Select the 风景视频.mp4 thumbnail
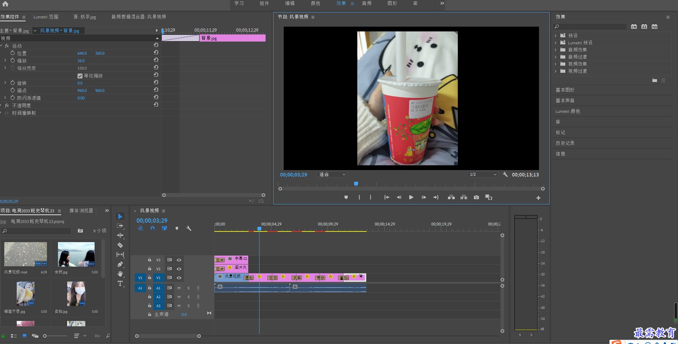678x344 pixels. click(26, 254)
